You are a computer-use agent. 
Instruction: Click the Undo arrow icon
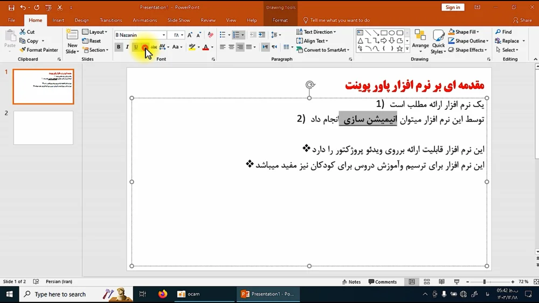(x=23, y=7)
